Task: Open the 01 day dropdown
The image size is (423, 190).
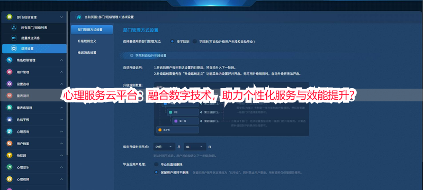Action: (195, 147)
